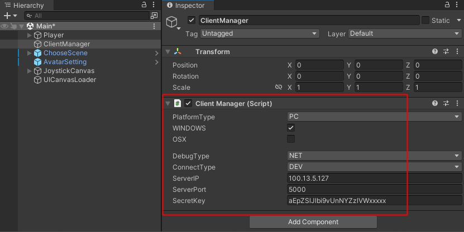
Task: Toggle the Static checkbox
Action: point(425,21)
